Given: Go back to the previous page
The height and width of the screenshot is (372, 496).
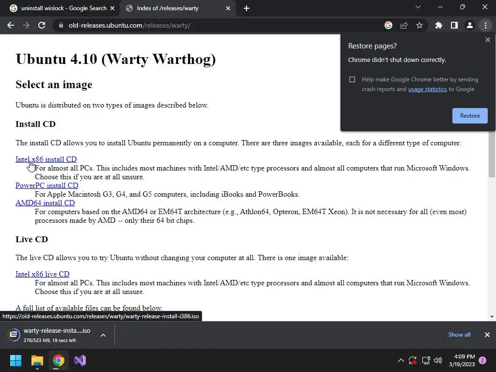Looking at the screenshot, I should click(x=11, y=25).
